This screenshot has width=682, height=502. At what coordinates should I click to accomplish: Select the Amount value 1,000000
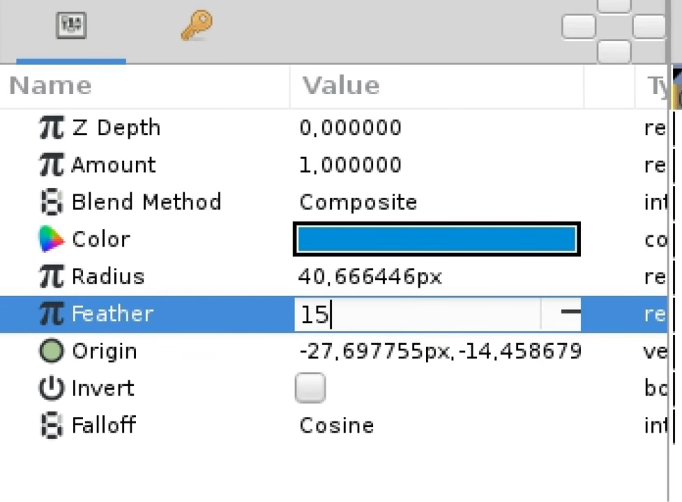[x=350, y=165]
